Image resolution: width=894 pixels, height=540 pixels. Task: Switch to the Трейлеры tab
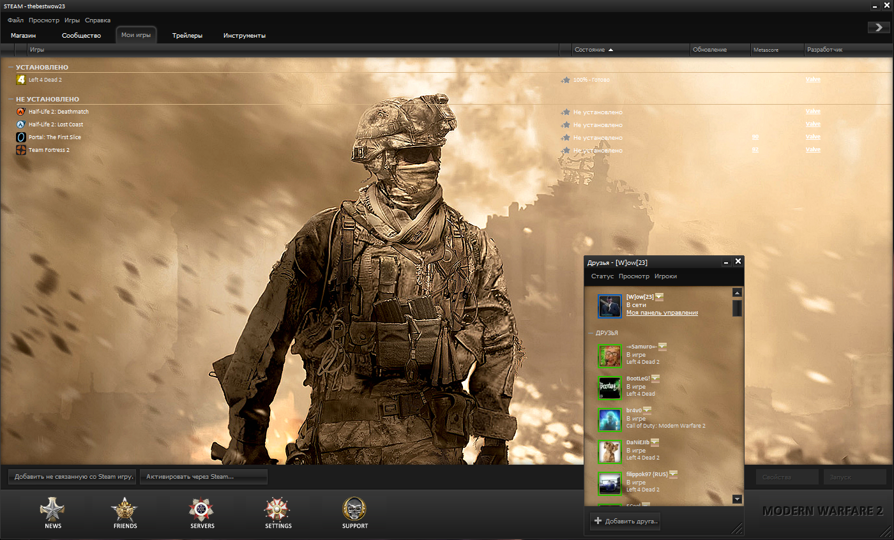point(187,36)
